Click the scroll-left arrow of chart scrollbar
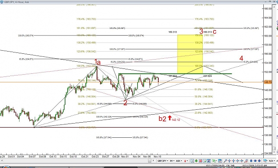The width and height of the screenshot is (278, 168). (2, 160)
